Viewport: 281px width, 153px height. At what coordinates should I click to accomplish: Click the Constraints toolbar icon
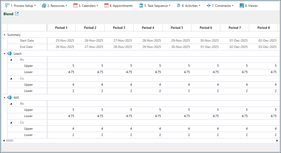tap(209, 6)
